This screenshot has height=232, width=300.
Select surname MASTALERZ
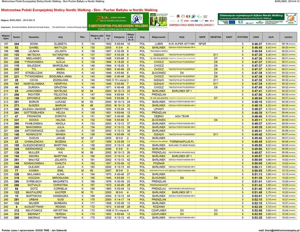point(34,192)
